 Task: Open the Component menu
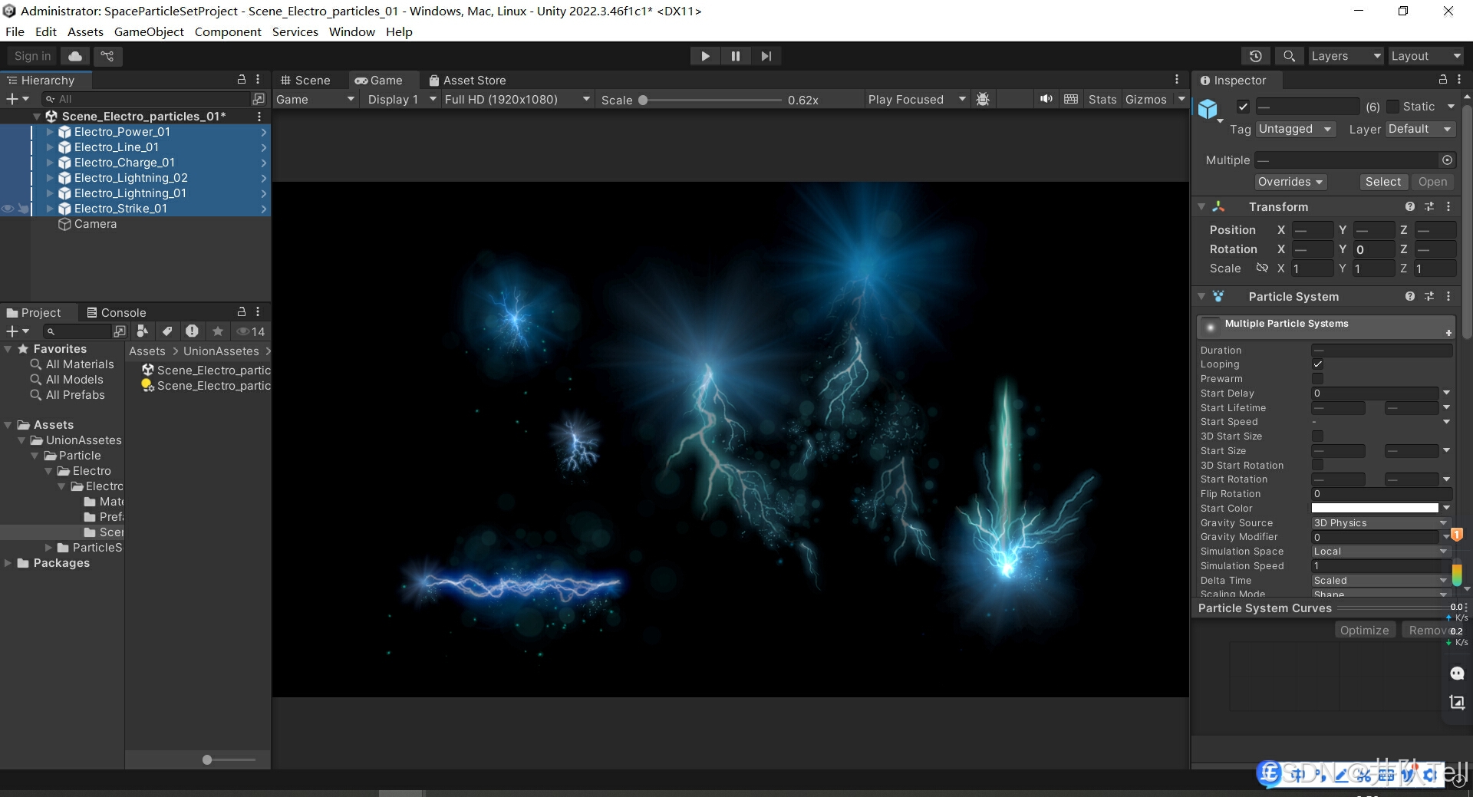(228, 31)
